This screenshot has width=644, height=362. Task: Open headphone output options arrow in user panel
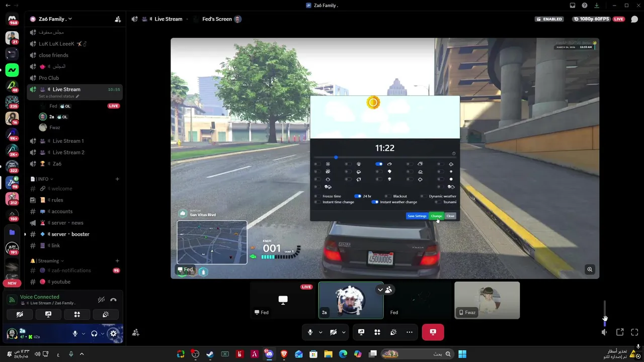click(102, 333)
